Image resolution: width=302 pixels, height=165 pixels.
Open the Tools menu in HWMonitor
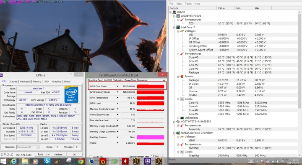[x=188, y=4]
